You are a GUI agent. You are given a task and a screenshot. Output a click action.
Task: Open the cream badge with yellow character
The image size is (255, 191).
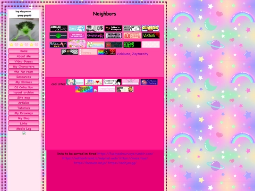[x=125, y=89]
